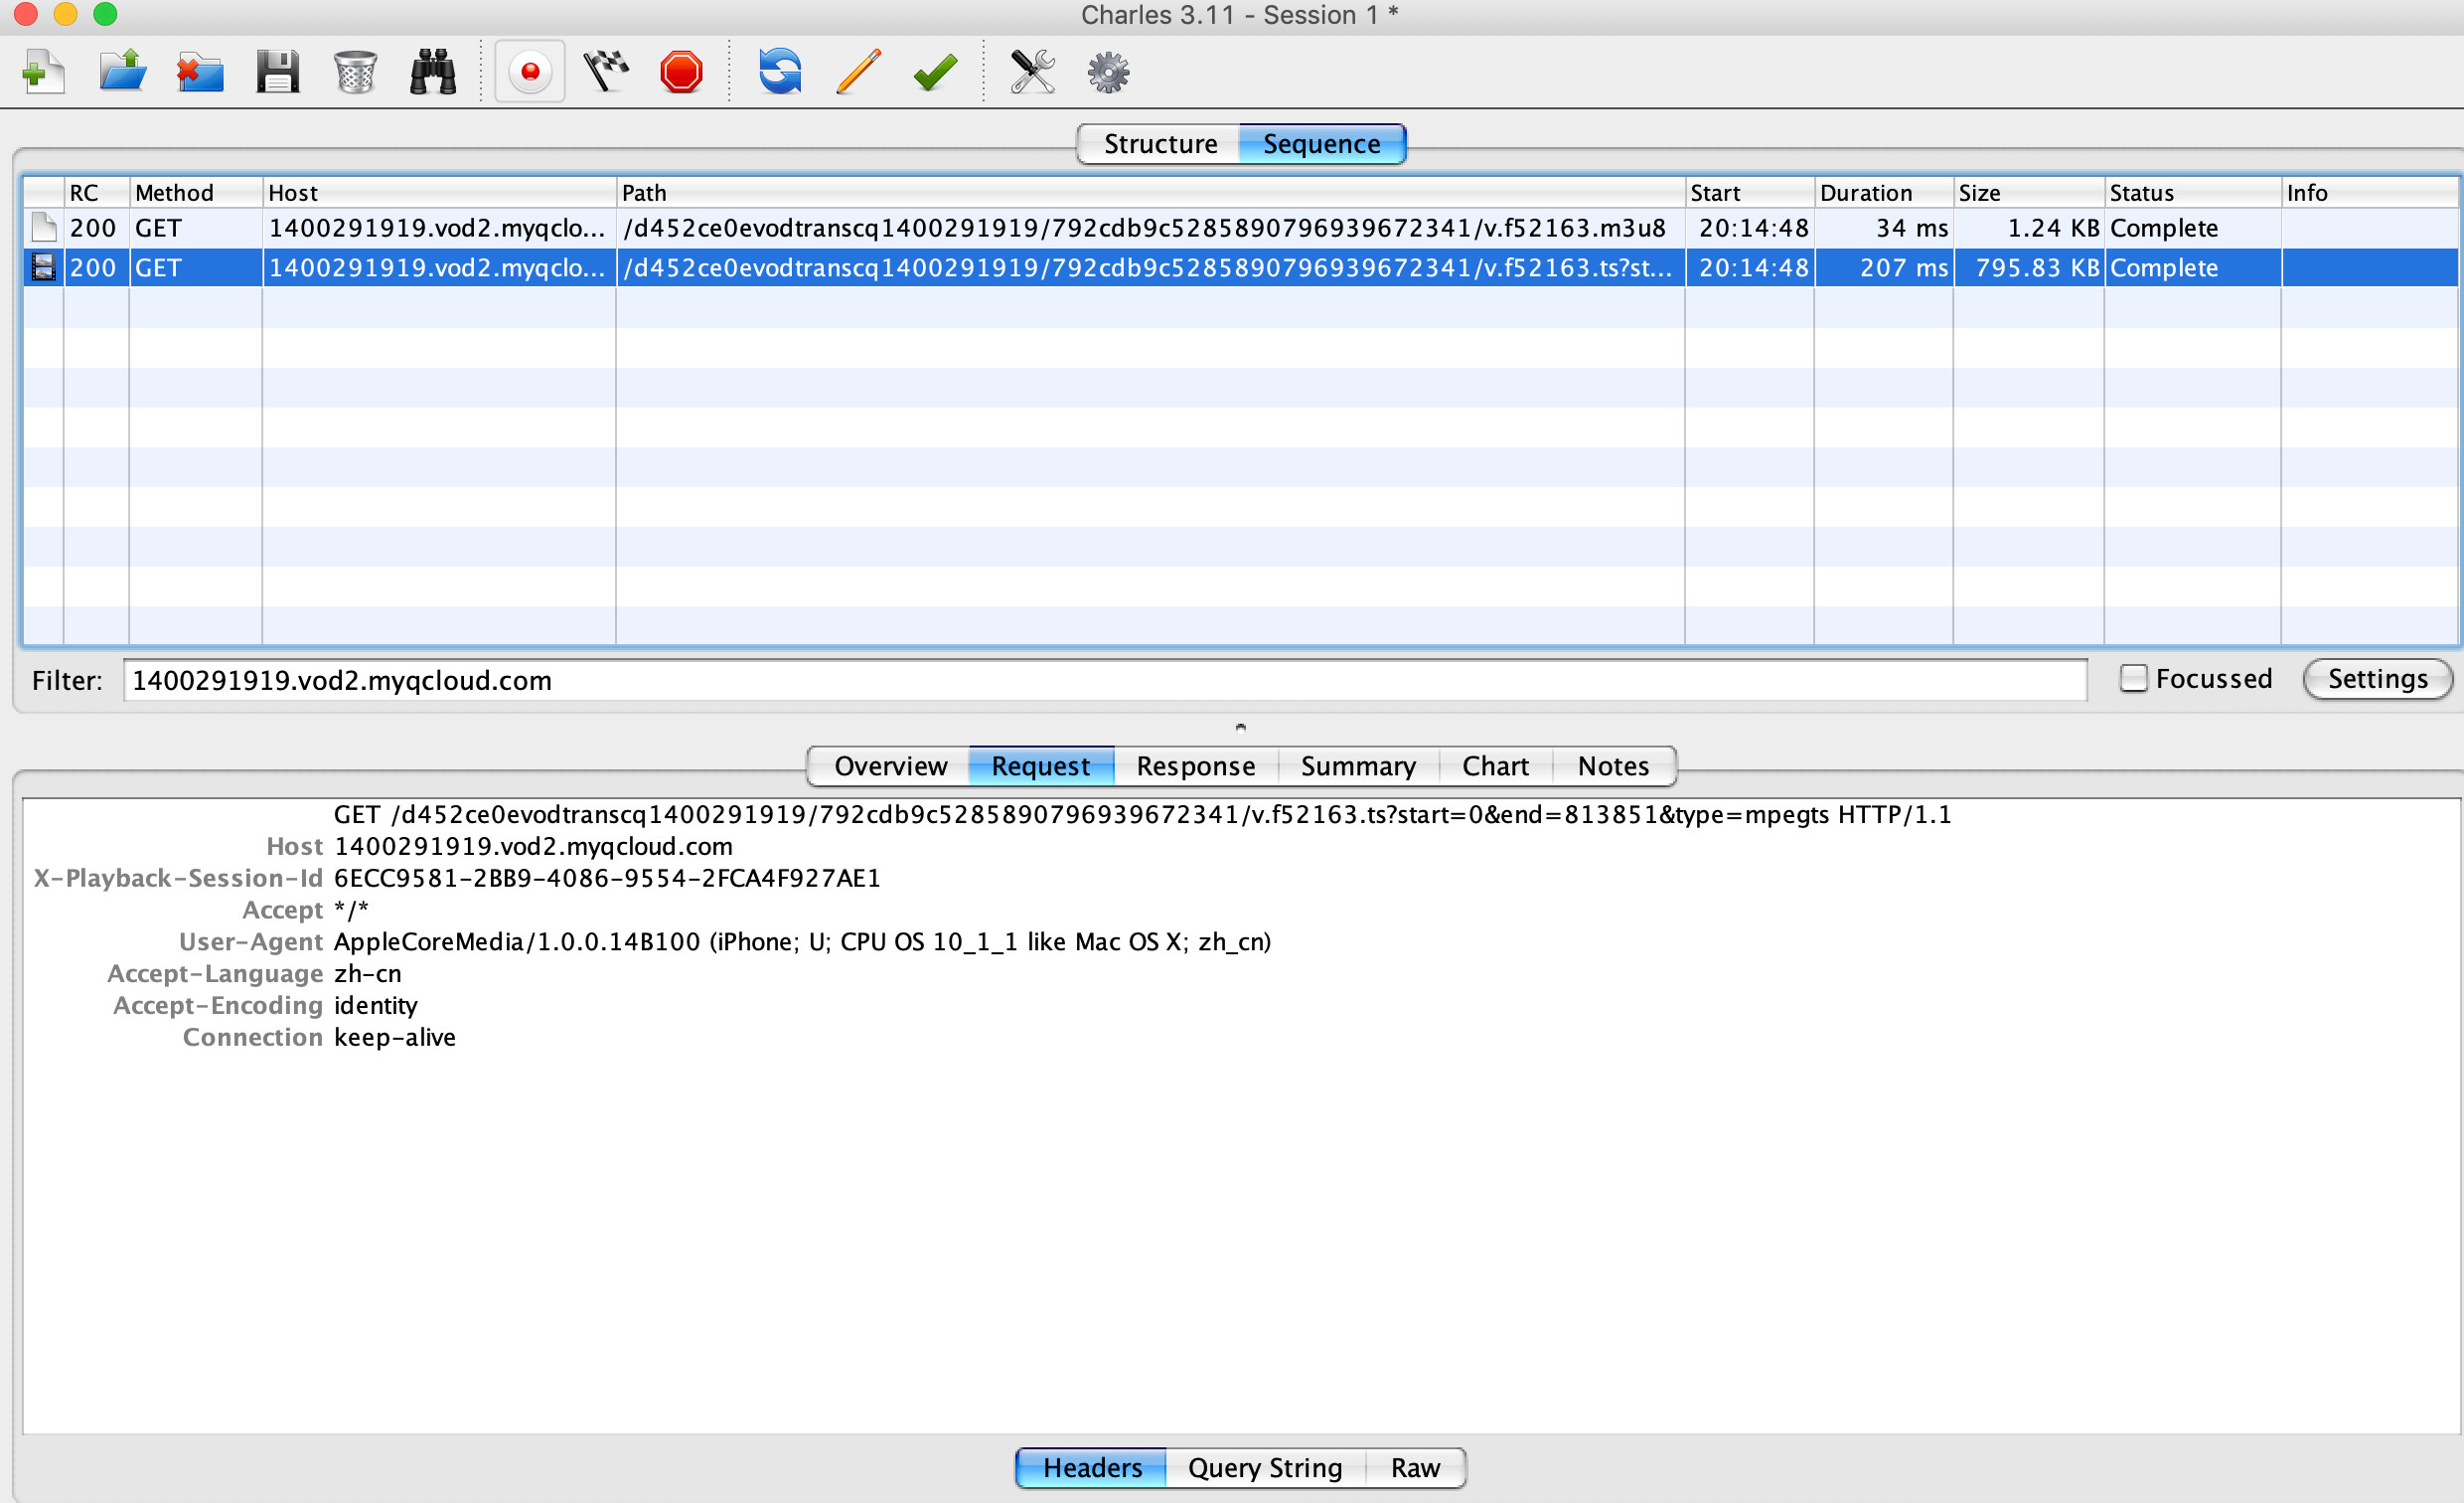This screenshot has height=1503, width=2464.
Task: Repeat selected request with refresh icon
Action: pos(780,72)
